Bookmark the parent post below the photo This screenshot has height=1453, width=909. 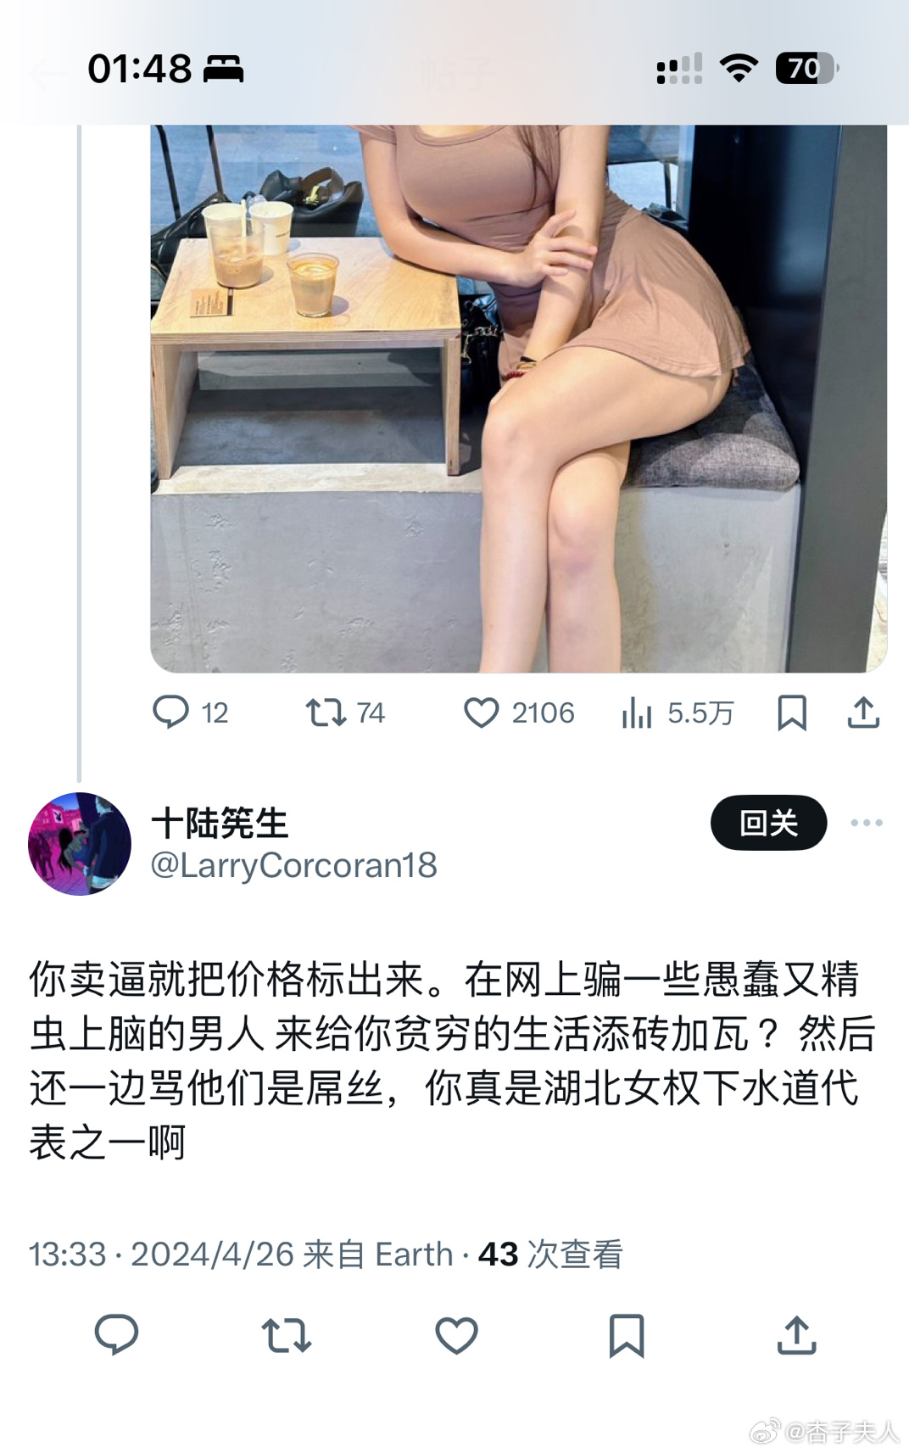point(792,713)
